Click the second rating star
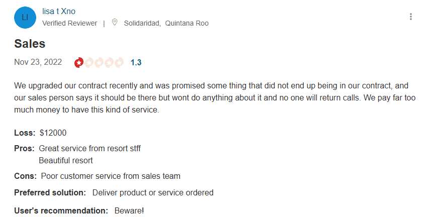The height and width of the screenshot is (217, 432). point(89,63)
